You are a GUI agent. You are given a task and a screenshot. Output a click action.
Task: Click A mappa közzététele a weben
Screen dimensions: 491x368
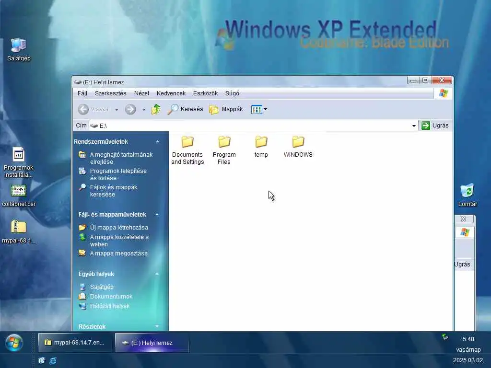(119, 241)
